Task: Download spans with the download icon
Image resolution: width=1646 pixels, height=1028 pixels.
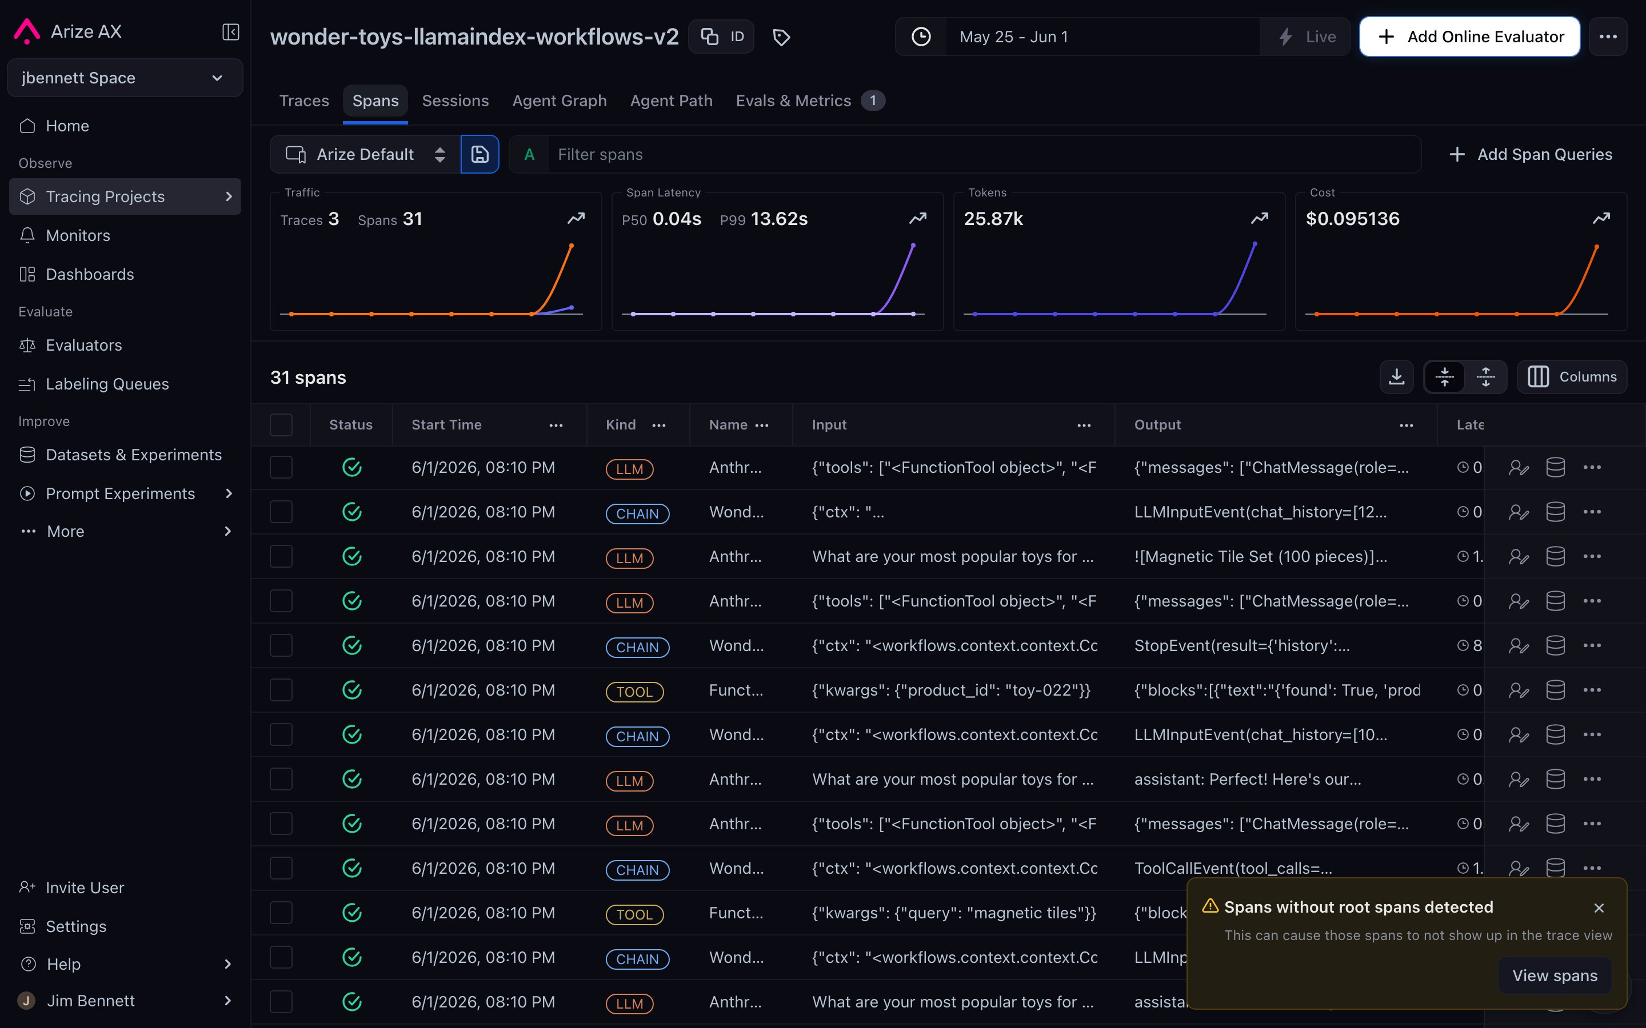Action: 1396,377
